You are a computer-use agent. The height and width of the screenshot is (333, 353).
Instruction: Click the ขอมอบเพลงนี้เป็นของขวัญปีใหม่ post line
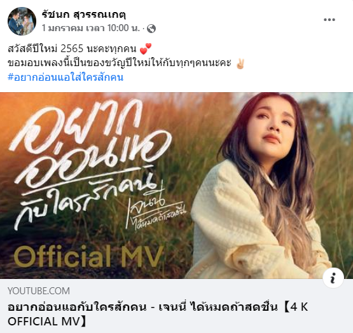(120, 63)
